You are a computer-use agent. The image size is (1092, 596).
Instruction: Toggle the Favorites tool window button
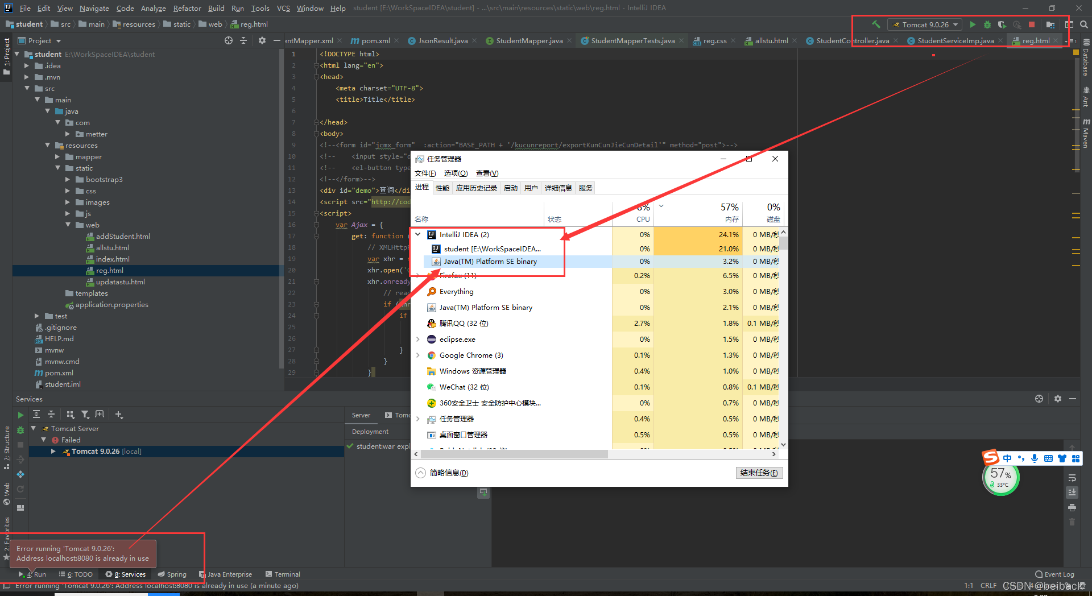[7, 539]
